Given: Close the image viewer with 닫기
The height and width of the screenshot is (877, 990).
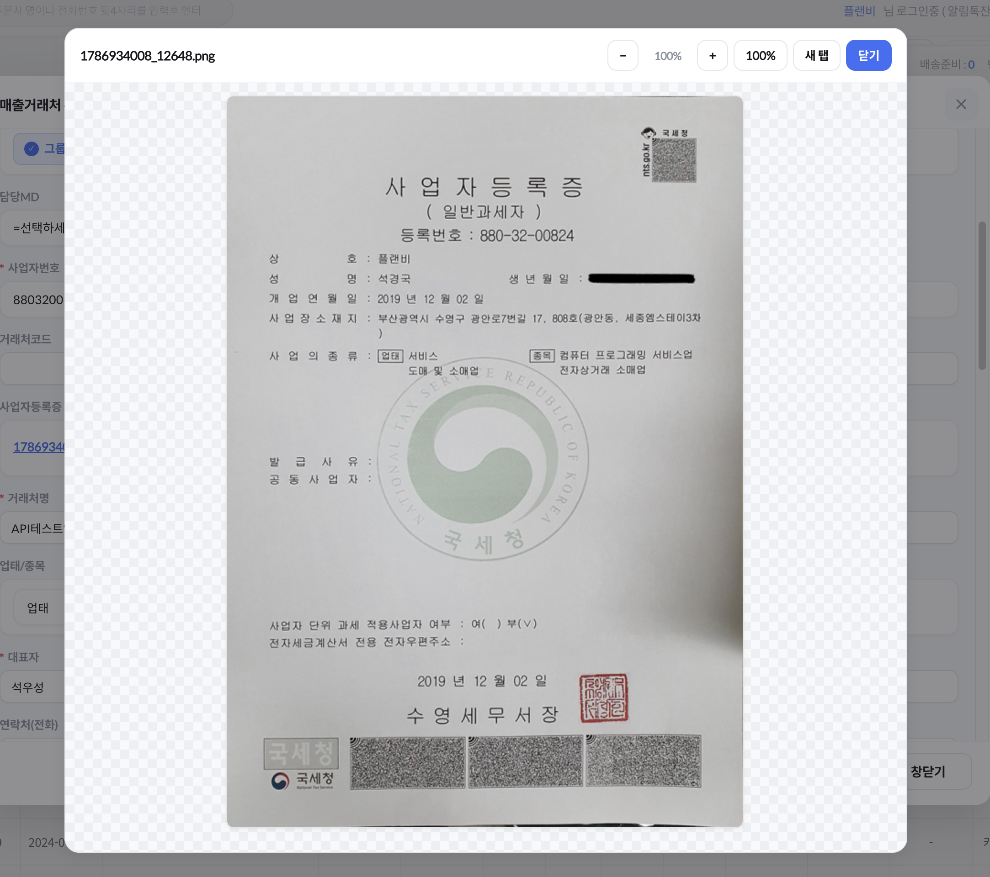Looking at the screenshot, I should click(868, 56).
